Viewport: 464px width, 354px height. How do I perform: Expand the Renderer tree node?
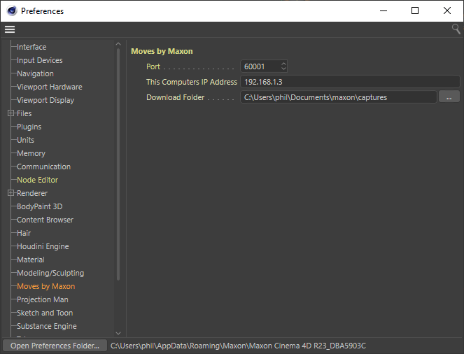pos(10,193)
